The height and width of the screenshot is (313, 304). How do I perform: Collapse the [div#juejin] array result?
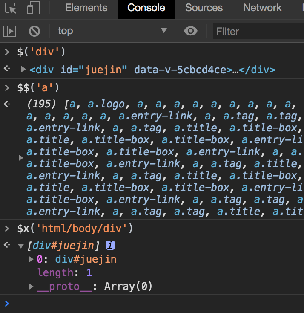(x=21, y=246)
